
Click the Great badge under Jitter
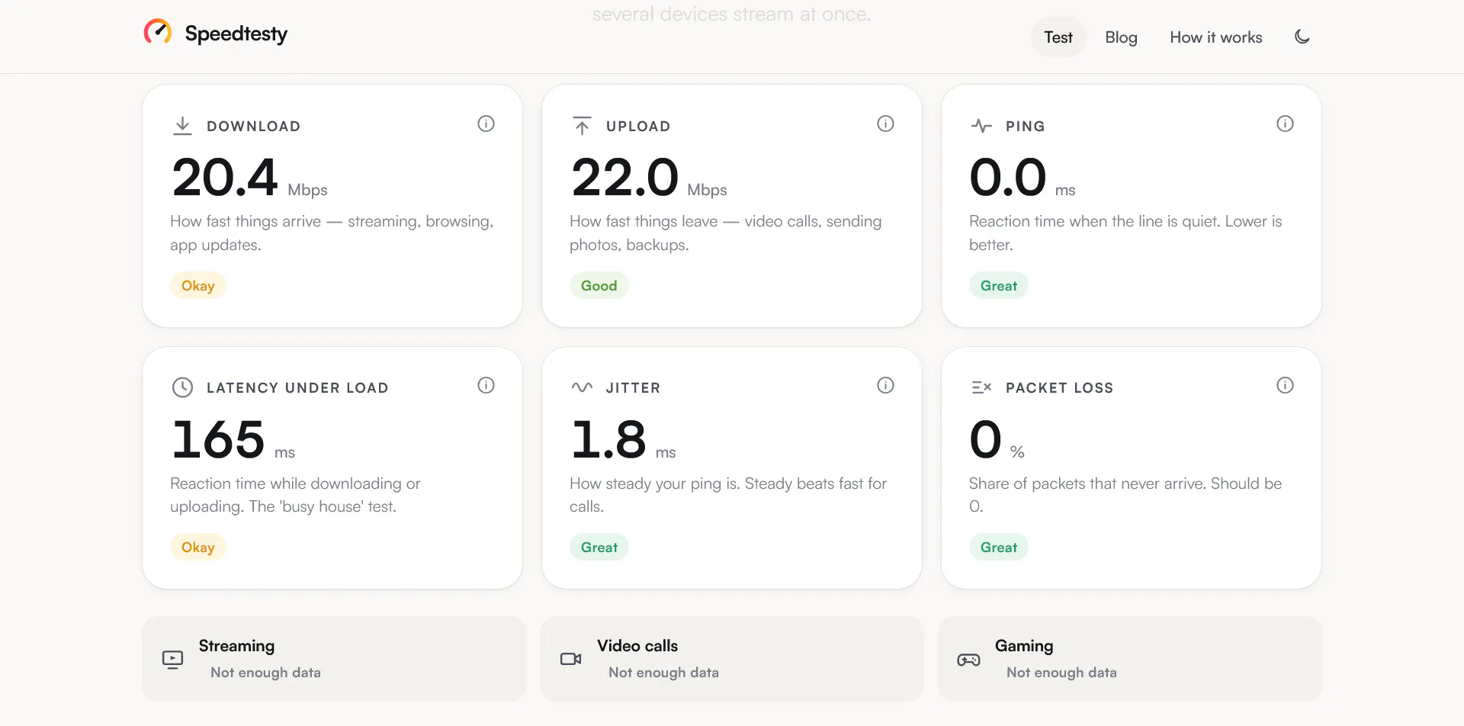point(599,547)
